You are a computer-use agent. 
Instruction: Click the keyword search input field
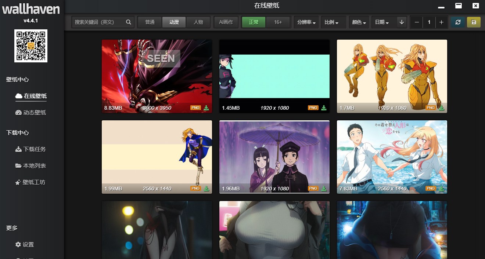point(98,22)
